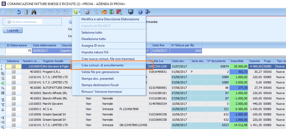
Task: Click the trash can Delete icon
Action: coord(26,12)
